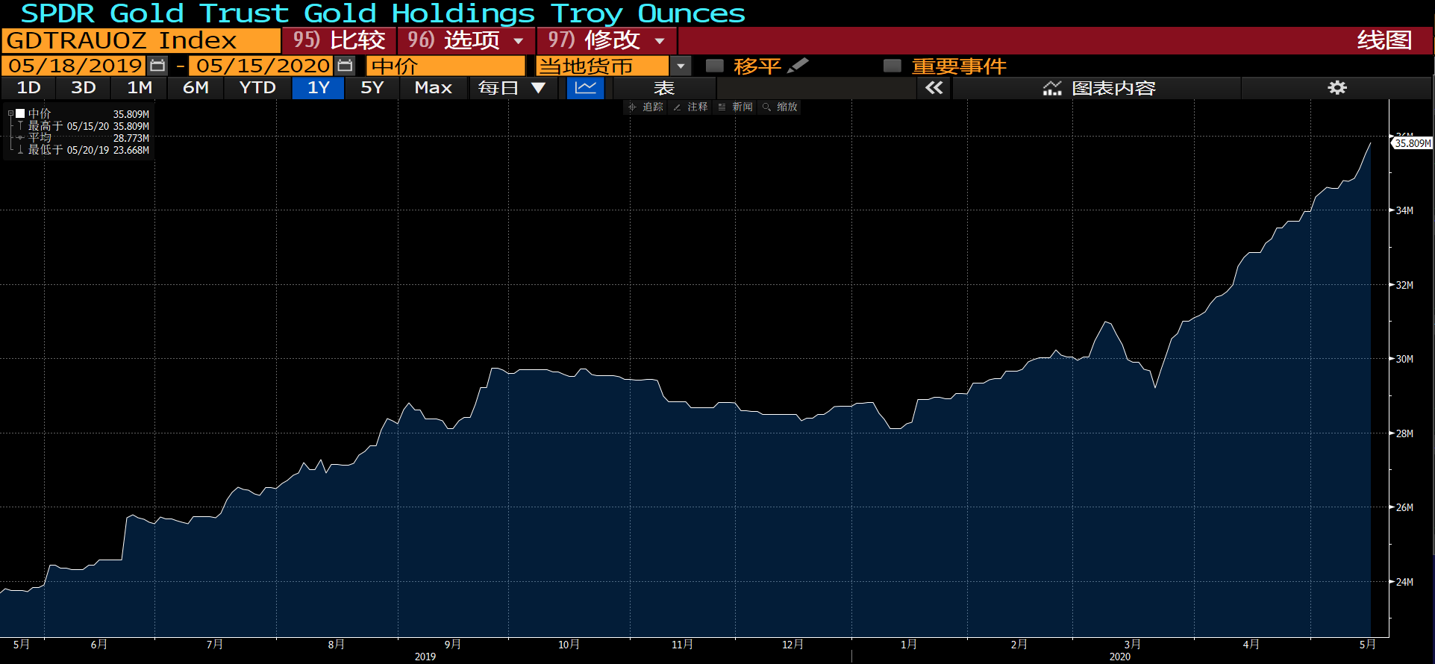Click the 图表内容 chart icon
1435x664 pixels.
[x=1052, y=88]
